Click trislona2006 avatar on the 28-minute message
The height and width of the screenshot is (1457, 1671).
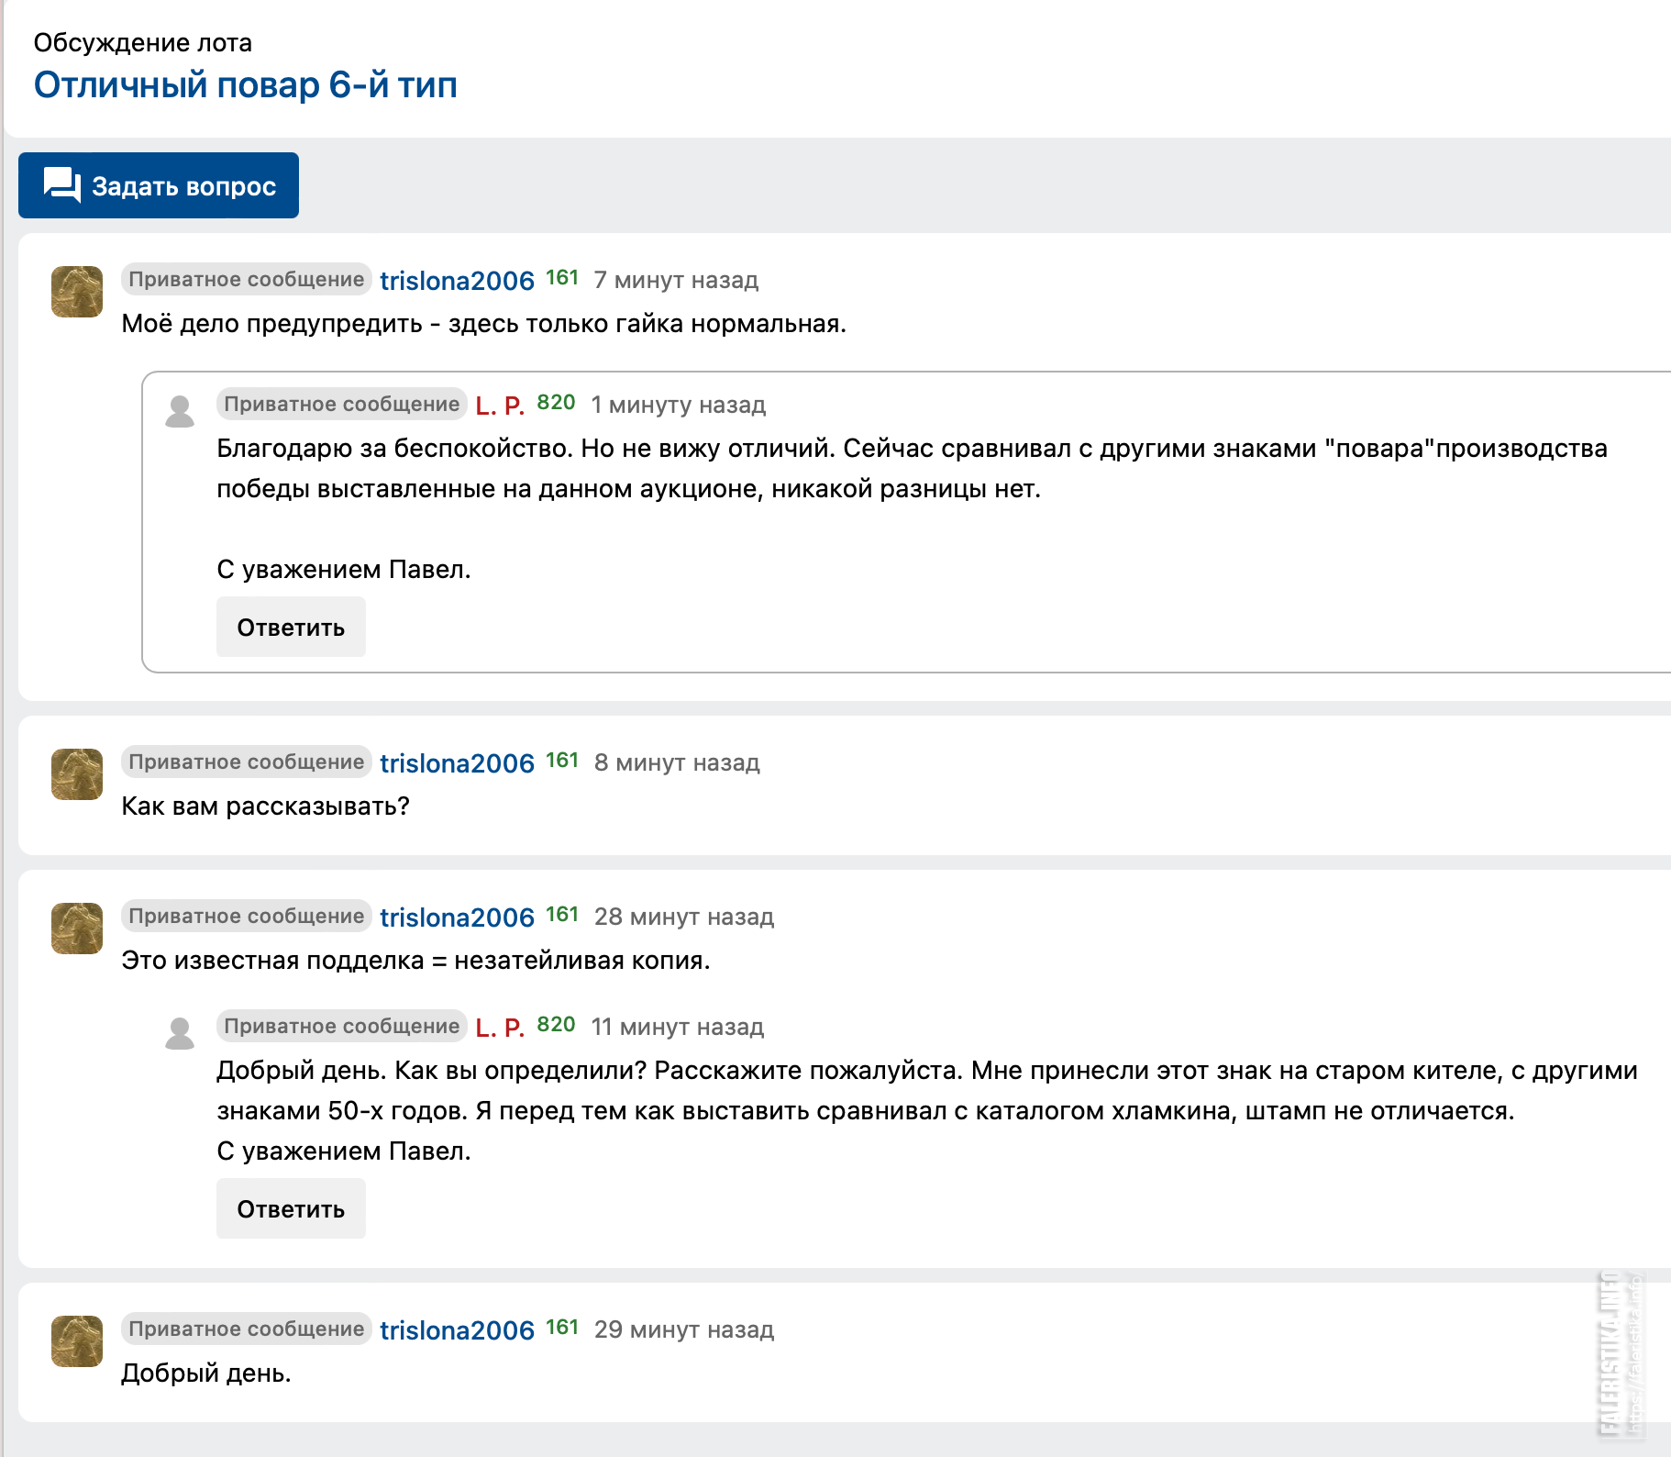(77, 929)
